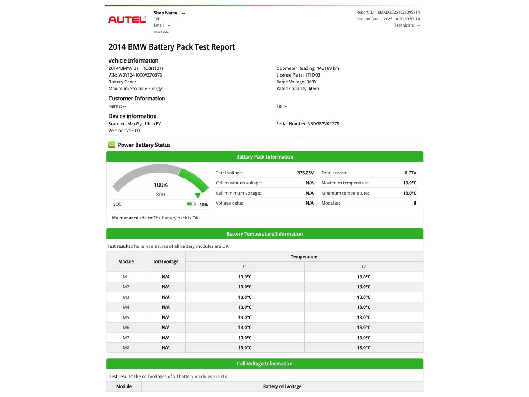Click the Battery cell voltage column header
The height and width of the screenshot is (397, 529).
(x=282, y=387)
